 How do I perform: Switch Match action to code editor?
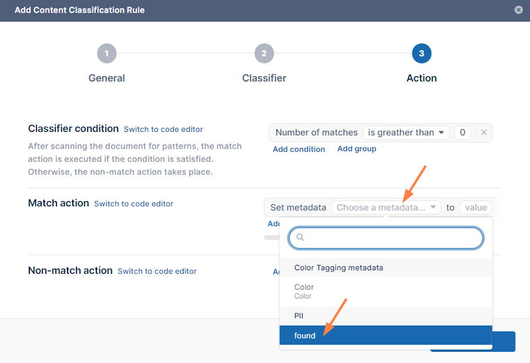coord(133,203)
